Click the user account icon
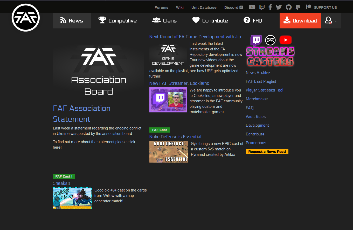This screenshot has width=353, height=230. click(x=328, y=20)
